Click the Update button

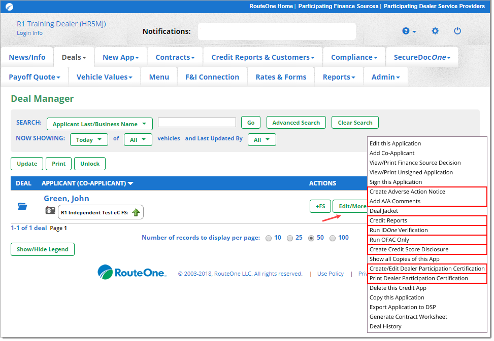click(x=27, y=164)
